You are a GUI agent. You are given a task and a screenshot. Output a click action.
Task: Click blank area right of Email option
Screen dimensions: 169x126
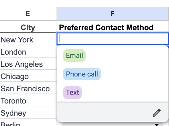[126, 56]
